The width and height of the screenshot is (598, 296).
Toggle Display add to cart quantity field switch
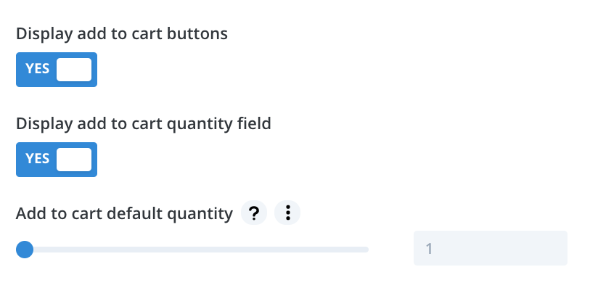pyautogui.click(x=57, y=160)
